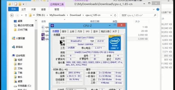Switch to 共享 ribbon tab
The height and width of the screenshot is (90, 175).
[x=33, y=9]
